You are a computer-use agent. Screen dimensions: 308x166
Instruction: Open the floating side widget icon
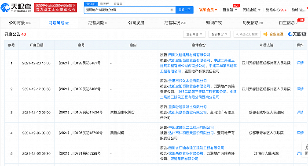[306, 149]
